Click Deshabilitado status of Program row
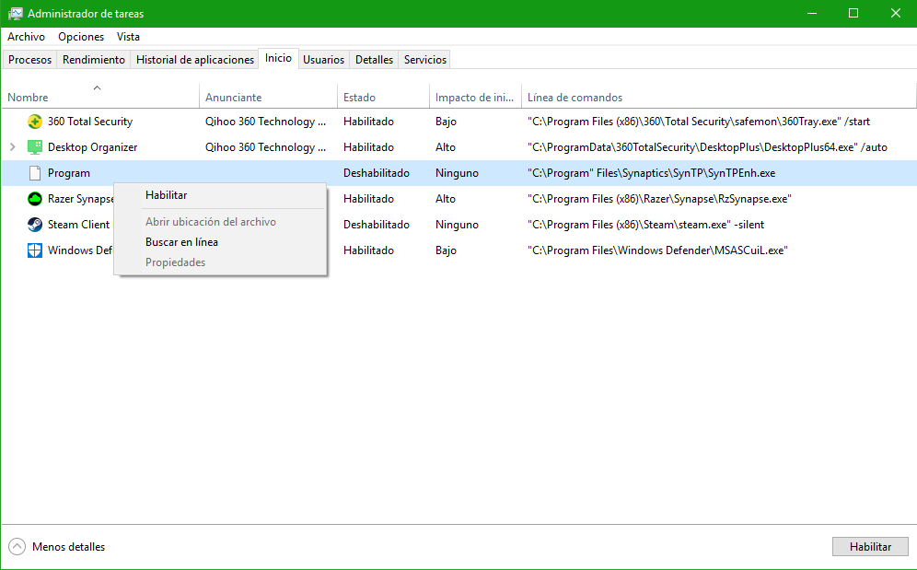The height and width of the screenshot is (570, 917). (376, 173)
